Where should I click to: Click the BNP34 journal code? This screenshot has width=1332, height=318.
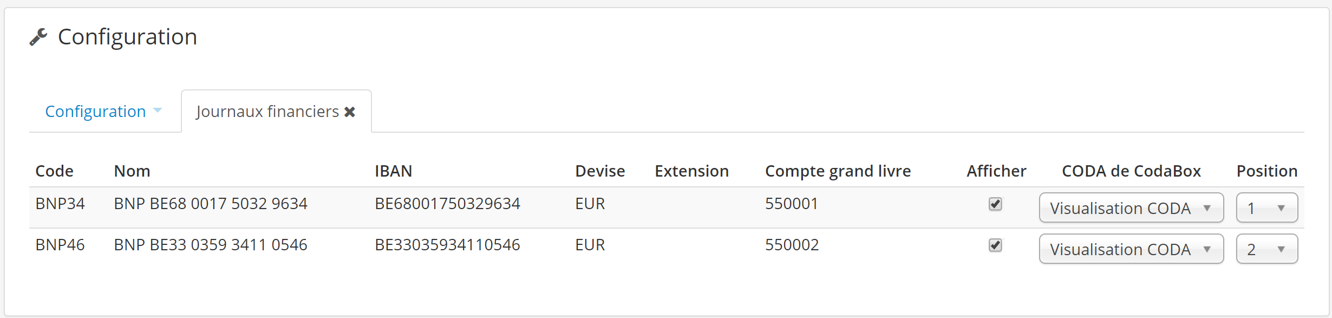[60, 204]
